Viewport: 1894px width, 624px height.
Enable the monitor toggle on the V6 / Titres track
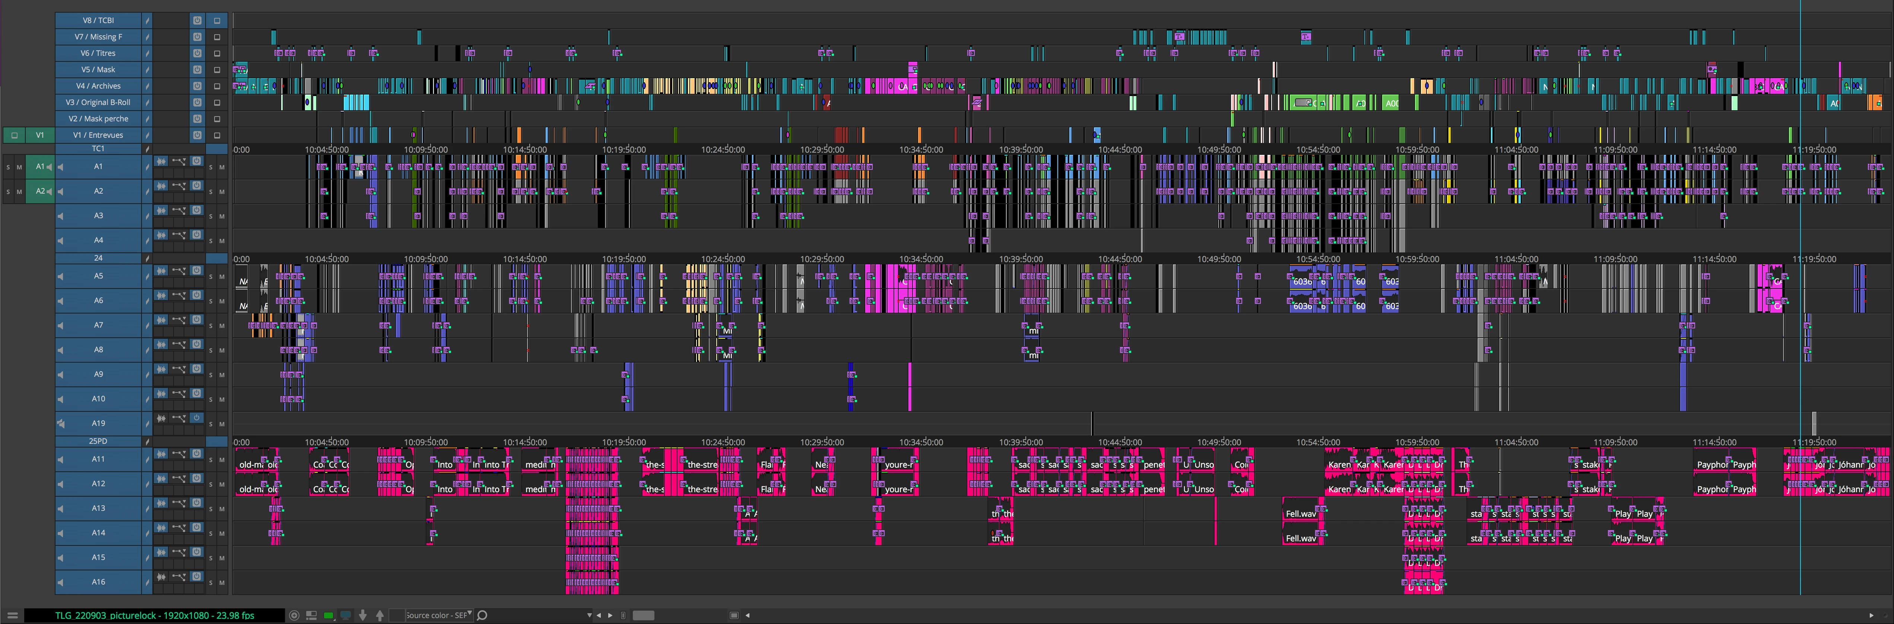196,53
